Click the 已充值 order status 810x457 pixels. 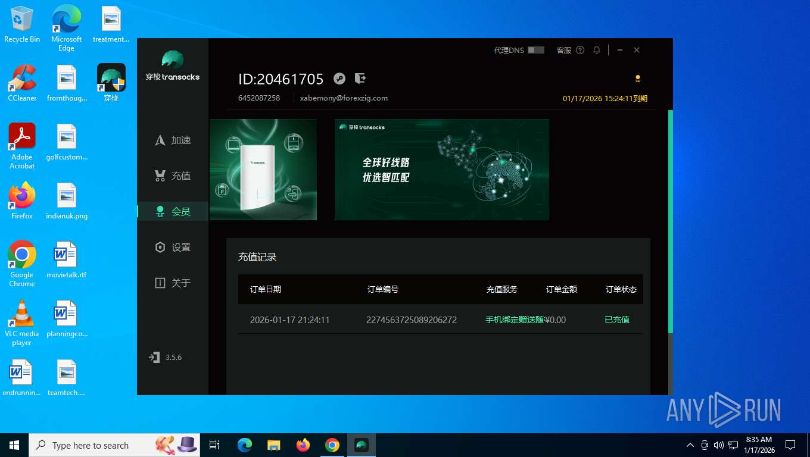617,320
